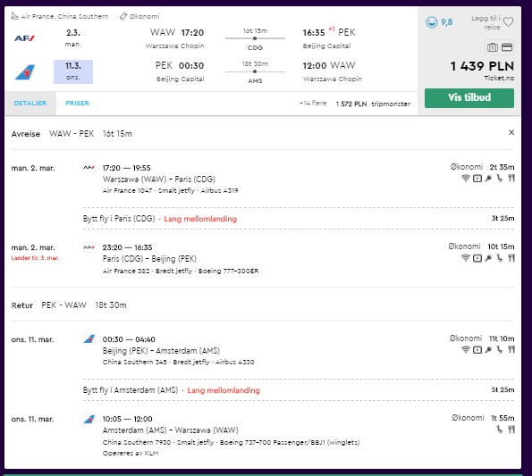Click the wifi icon on Warszawa–Paris flight
Viewport: 532px width, 476px height.
(x=466, y=178)
